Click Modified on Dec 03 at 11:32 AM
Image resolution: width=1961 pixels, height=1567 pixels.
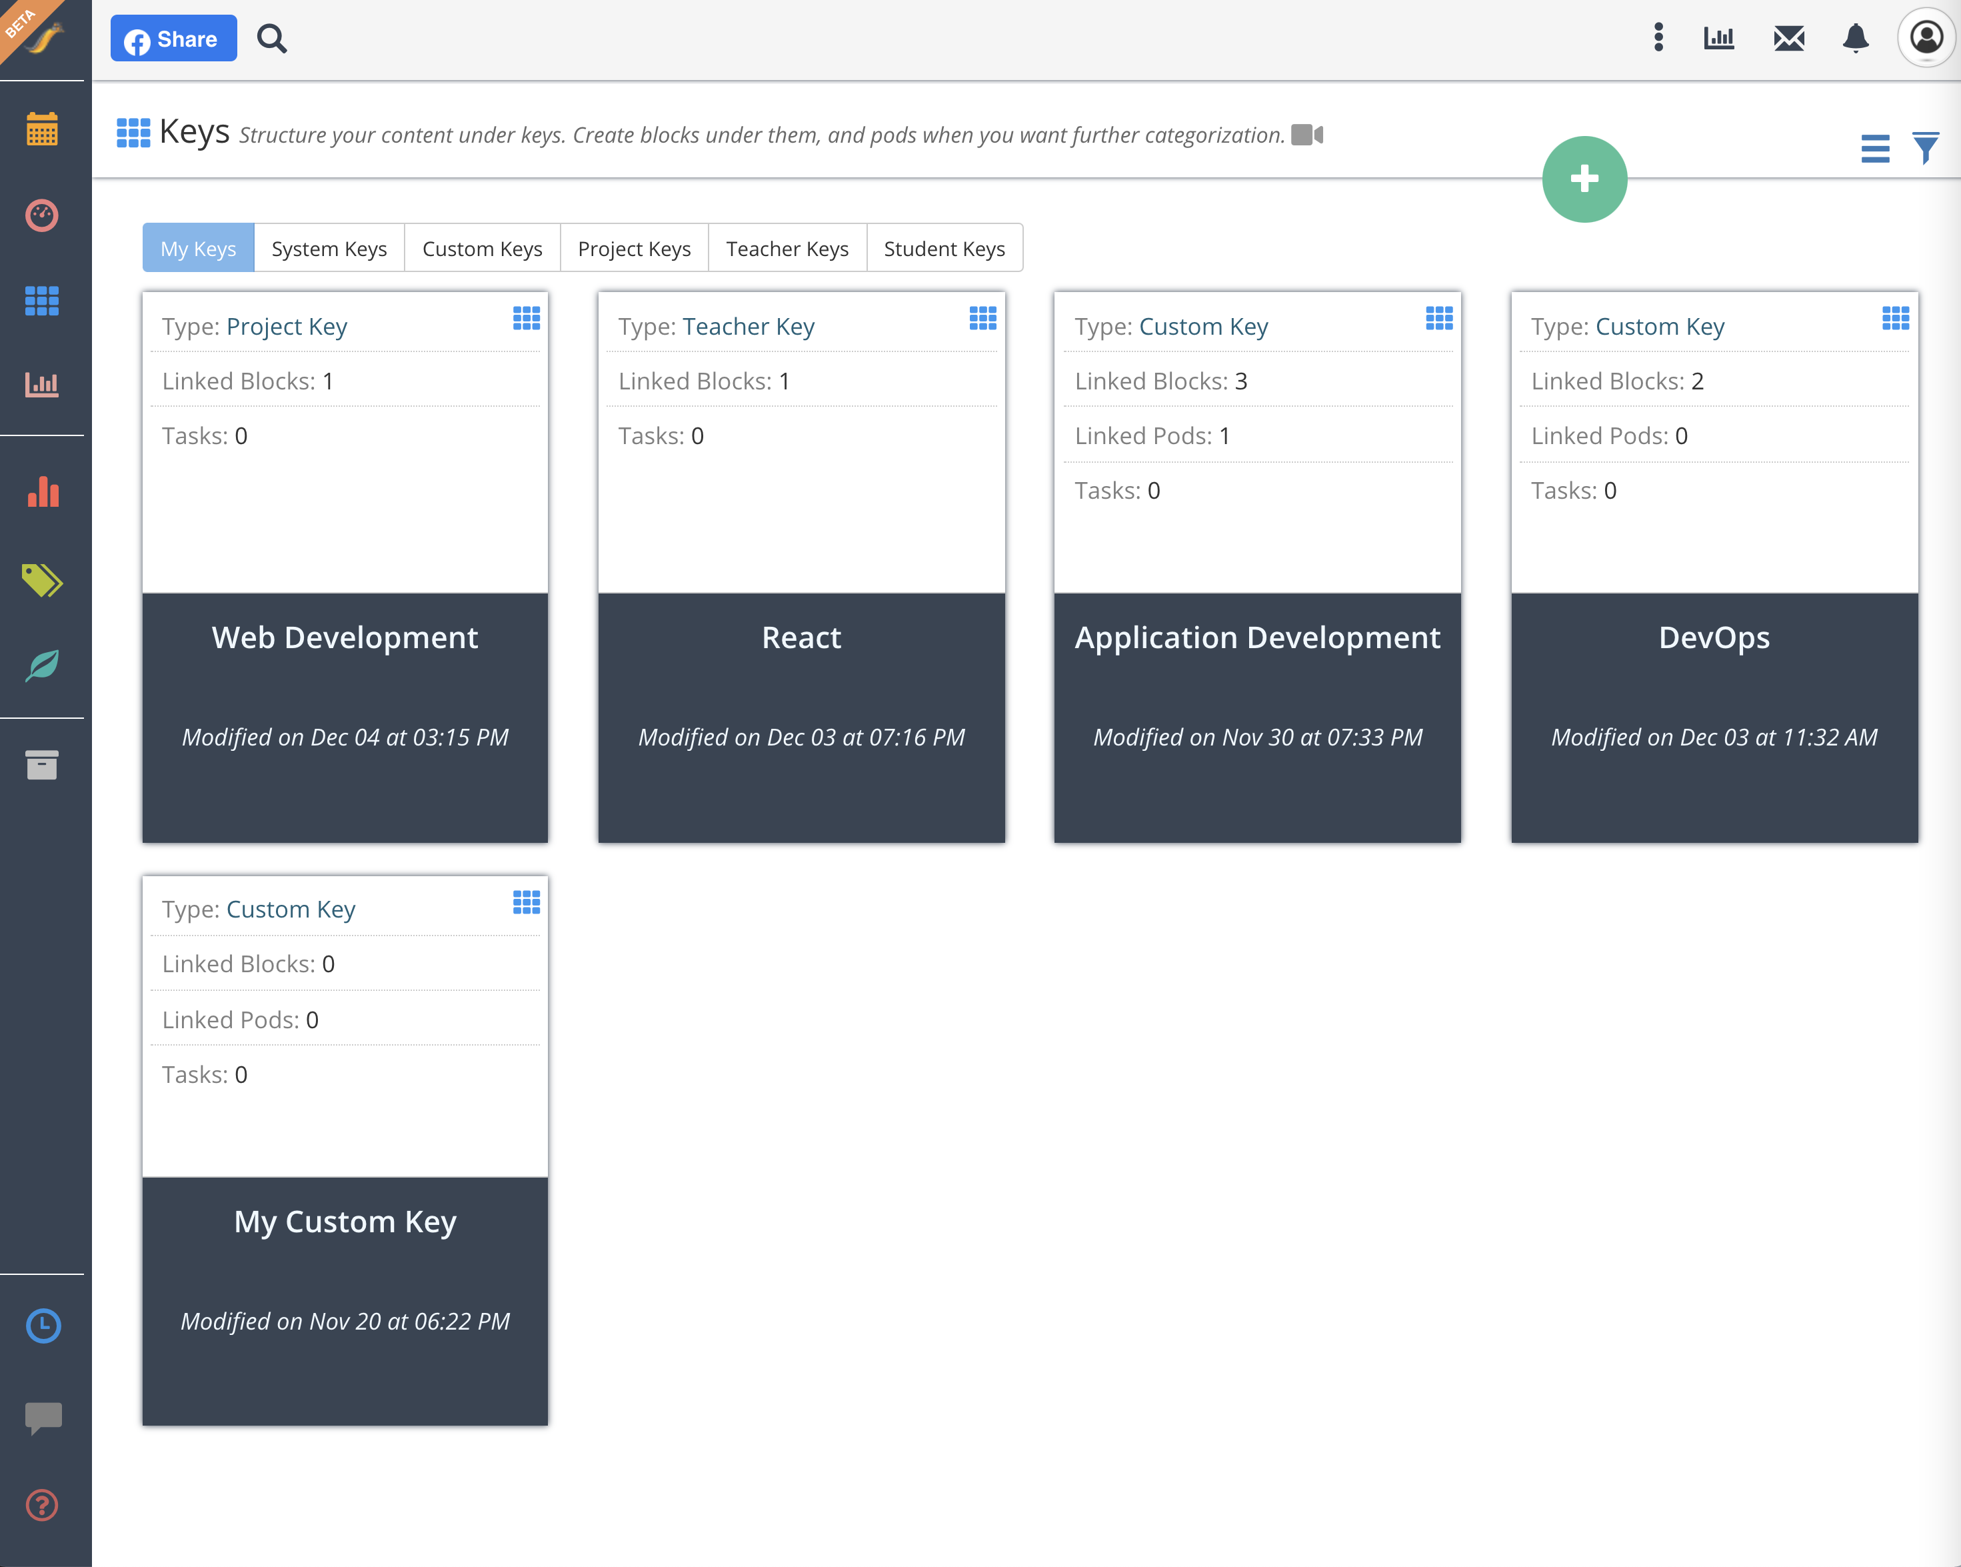1714,737
